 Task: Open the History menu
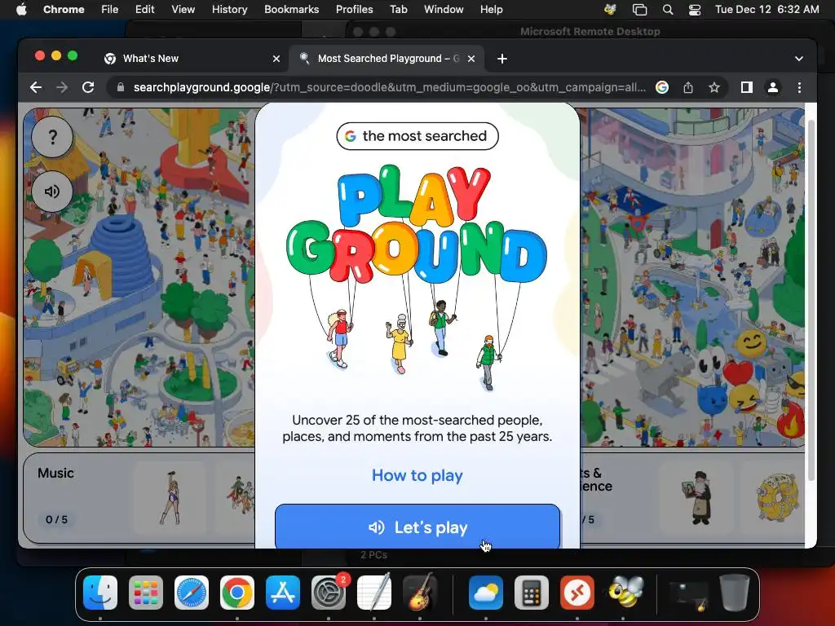(229, 9)
